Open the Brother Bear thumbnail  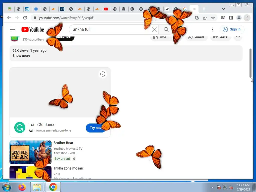(x=30, y=152)
